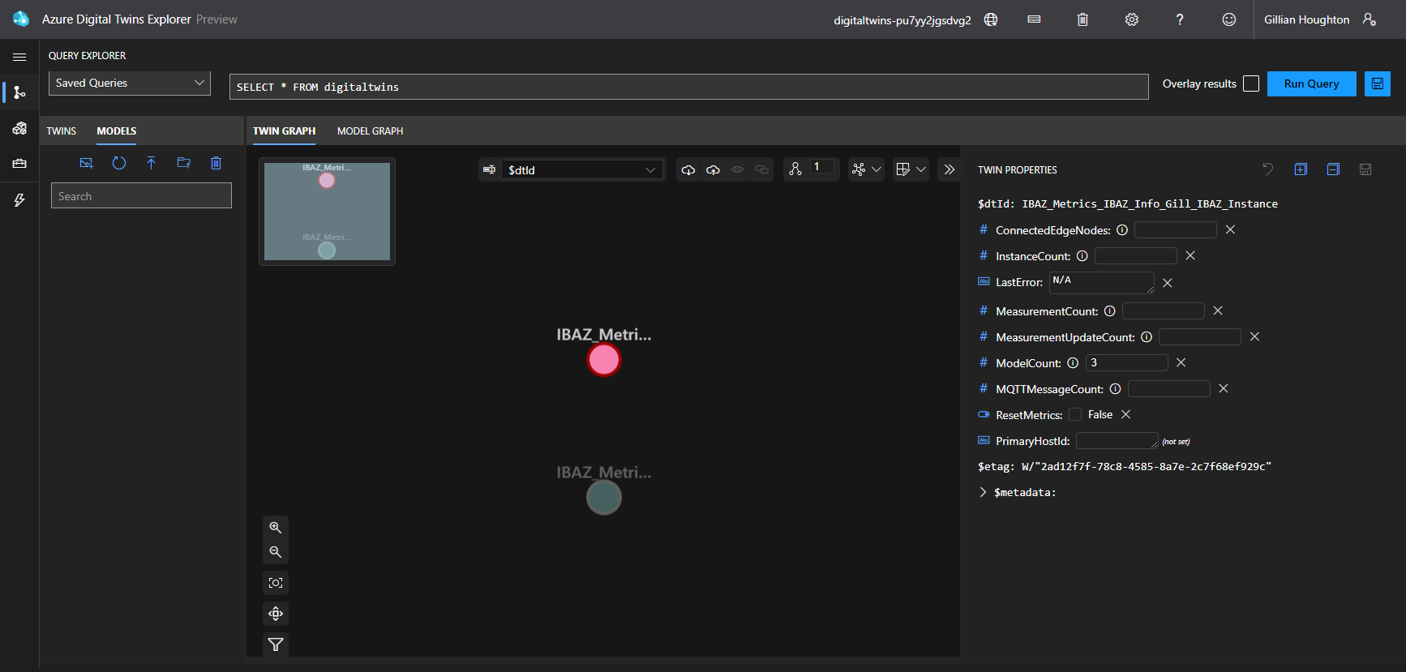The width and height of the screenshot is (1406, 672).
Task: Click the zoom out magnifier icon
Action: pos(276,552)
